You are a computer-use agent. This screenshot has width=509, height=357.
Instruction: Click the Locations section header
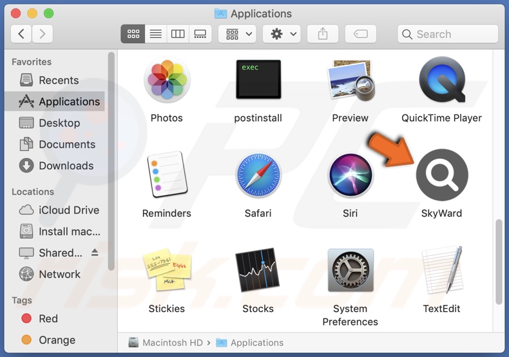pos(33,192)
